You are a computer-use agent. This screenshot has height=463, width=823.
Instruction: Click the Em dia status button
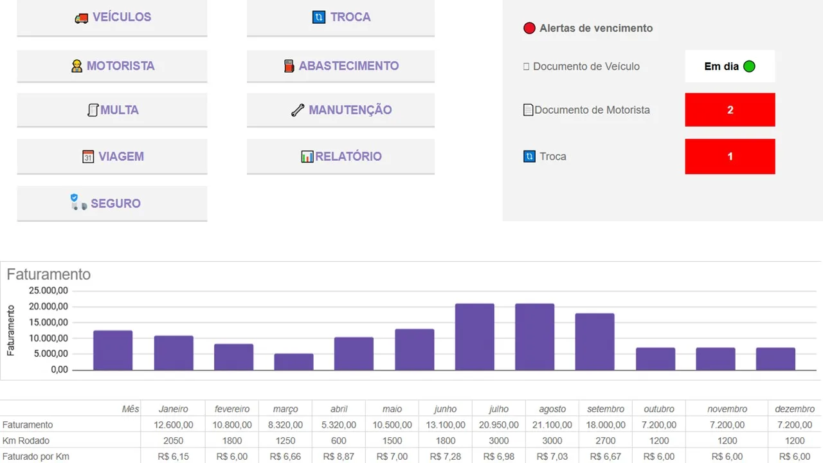(730, 66)
